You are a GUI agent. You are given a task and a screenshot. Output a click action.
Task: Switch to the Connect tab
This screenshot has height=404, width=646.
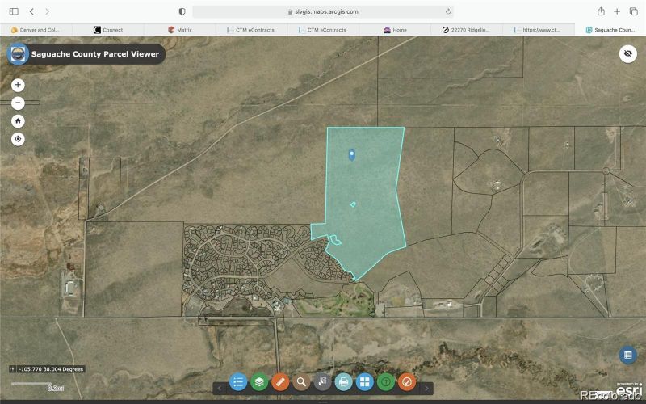point(108,30)
